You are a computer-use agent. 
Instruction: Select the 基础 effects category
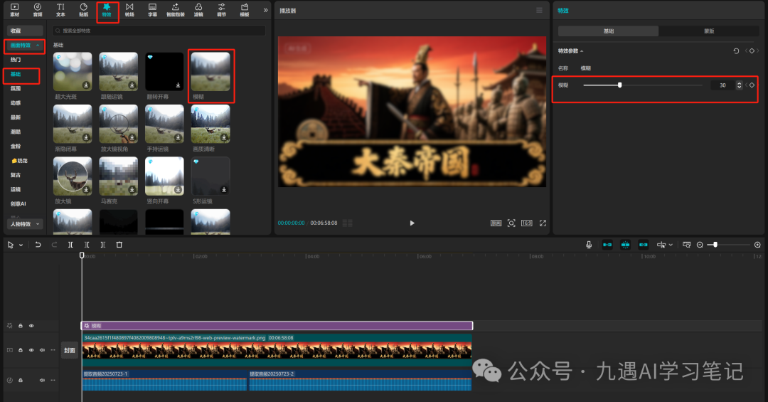point(16,74)
